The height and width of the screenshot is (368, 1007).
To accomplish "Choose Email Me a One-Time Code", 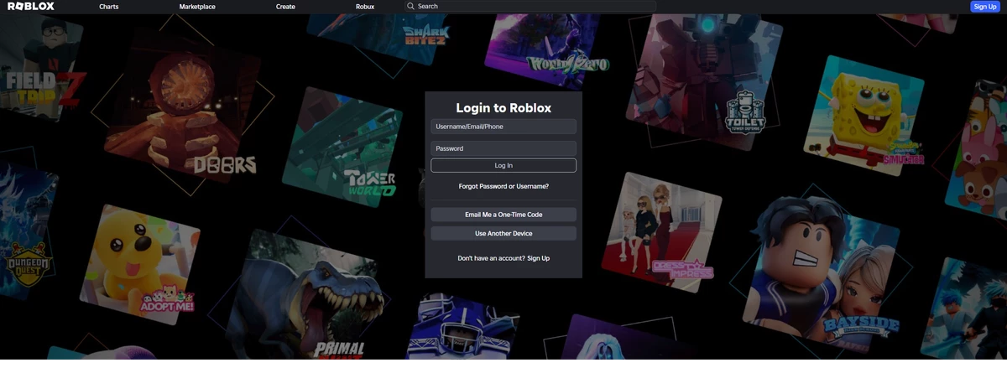I will click(x=503, y=215).
